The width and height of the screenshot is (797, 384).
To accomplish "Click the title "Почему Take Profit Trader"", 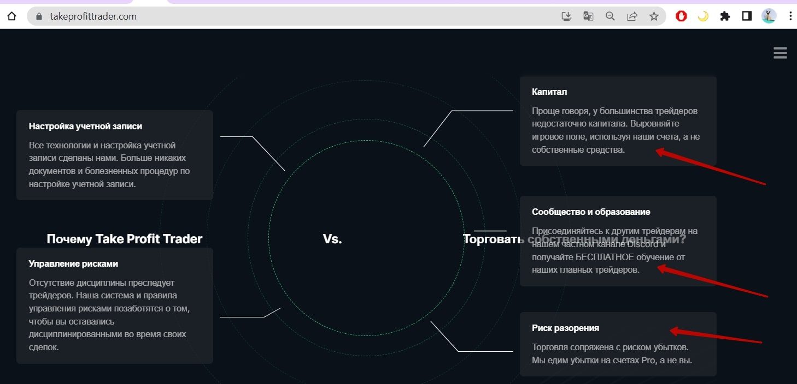I will tap(125, 239).
